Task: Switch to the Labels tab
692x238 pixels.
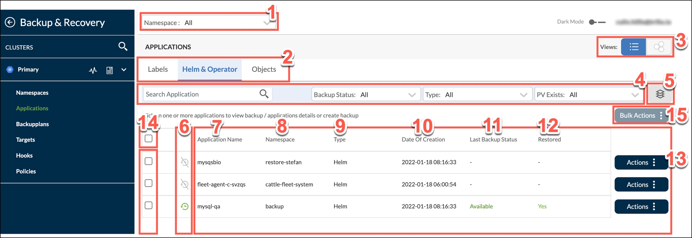Action: click(158, 69)
